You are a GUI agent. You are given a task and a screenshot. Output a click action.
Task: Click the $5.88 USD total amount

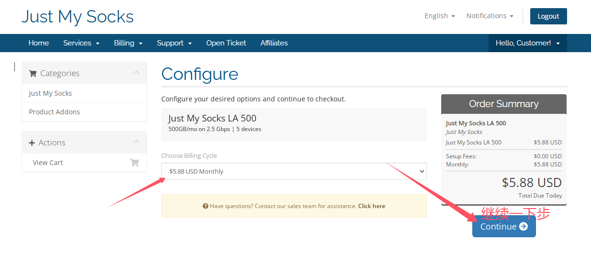(532, 182)
